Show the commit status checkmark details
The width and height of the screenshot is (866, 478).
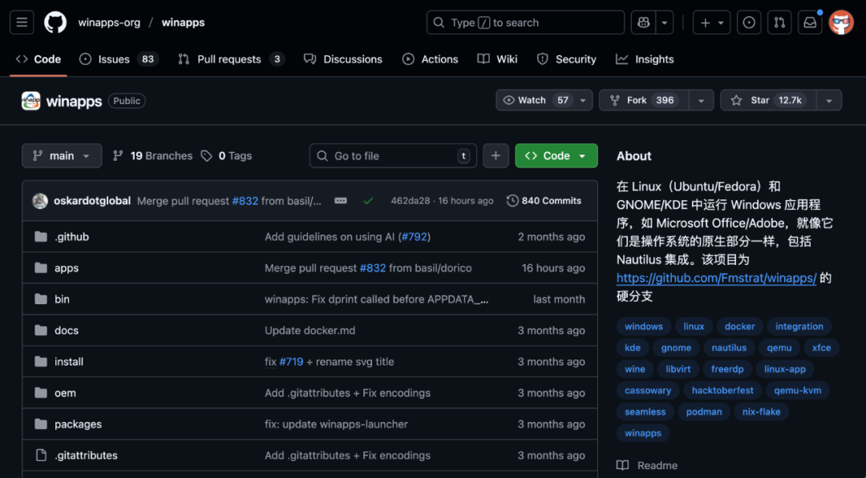coord(368,201)
